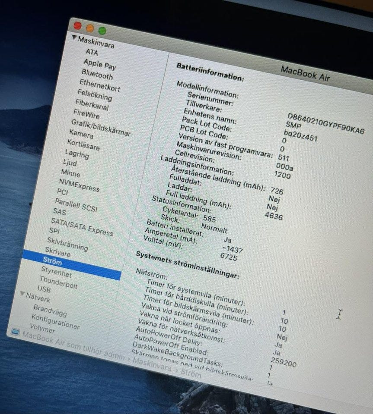Select Fiberkanal in the sidebar
Viewport: 373px width, 414px height.
click(92, 105)
